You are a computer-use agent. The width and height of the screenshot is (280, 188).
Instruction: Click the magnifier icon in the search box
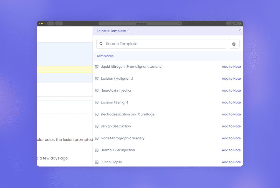(101, 44)
